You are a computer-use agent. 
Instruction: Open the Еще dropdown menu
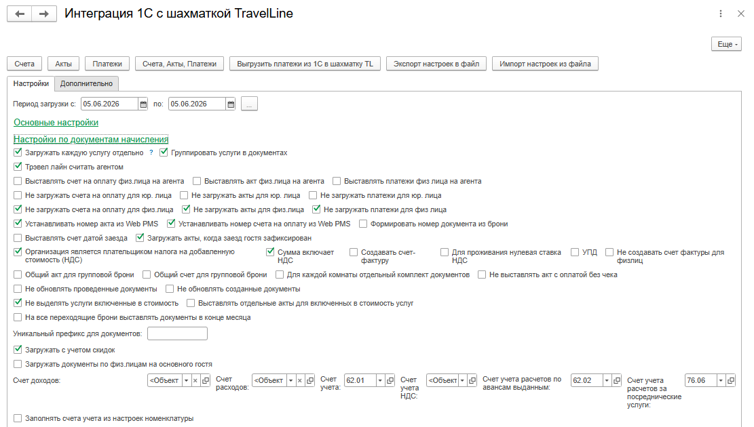[726, 44]
